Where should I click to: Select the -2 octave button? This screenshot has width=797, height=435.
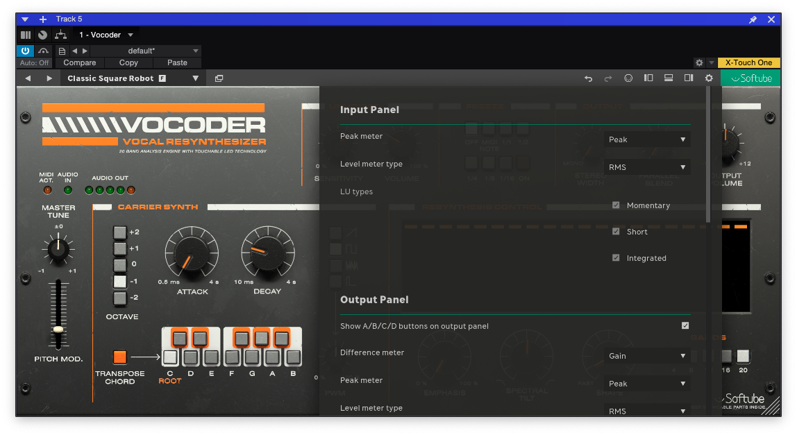pos(119,298)
